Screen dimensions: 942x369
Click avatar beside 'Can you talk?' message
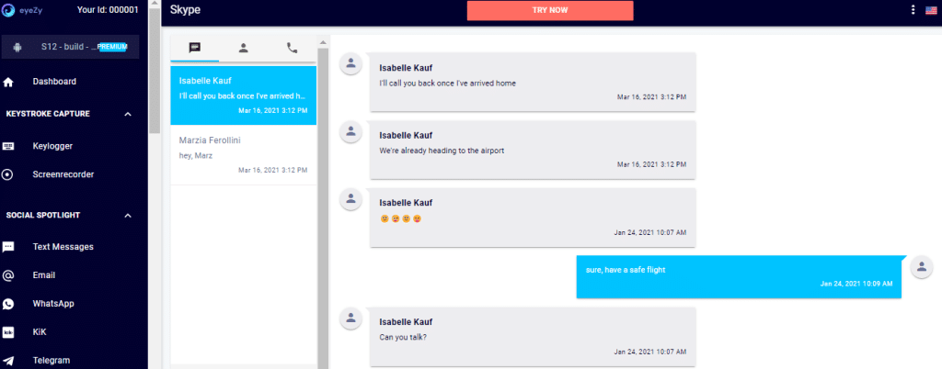point(350,319)
